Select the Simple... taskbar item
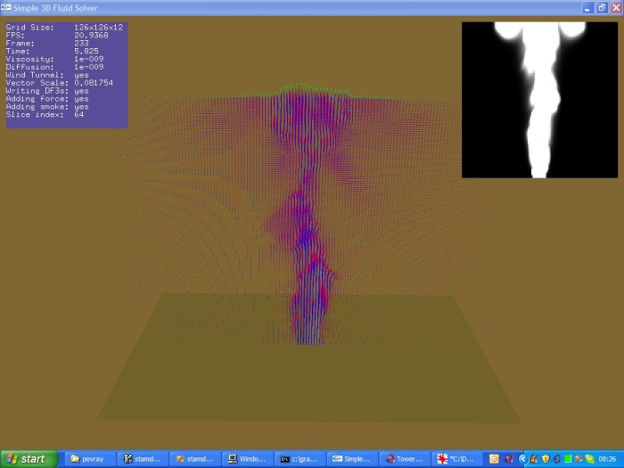This screenshot has width=624, height=468. pos(350,459)
